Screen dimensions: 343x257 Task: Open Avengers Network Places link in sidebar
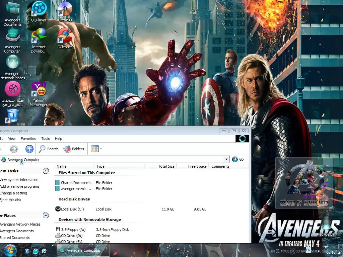coord(20,224)
